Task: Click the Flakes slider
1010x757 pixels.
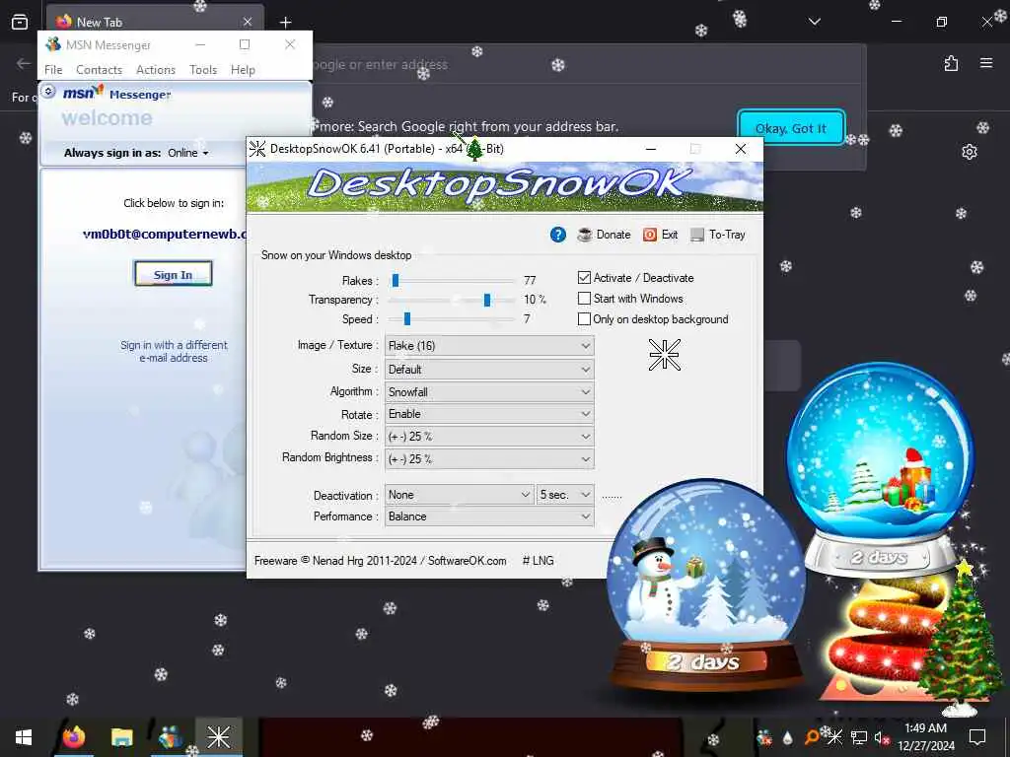Action: click(452, 281)
